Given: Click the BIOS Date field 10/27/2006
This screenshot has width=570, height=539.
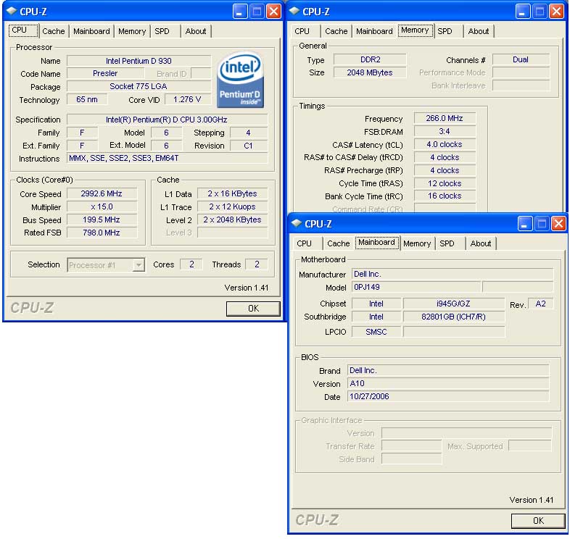Looking at the screenshot, I should (x=448, y=396).
